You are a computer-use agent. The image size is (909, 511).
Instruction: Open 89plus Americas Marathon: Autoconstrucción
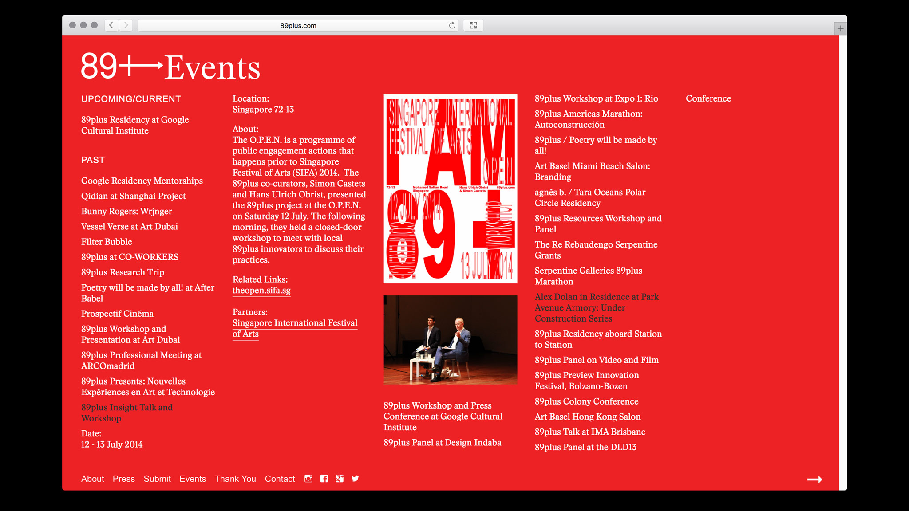tap(589, 119)
